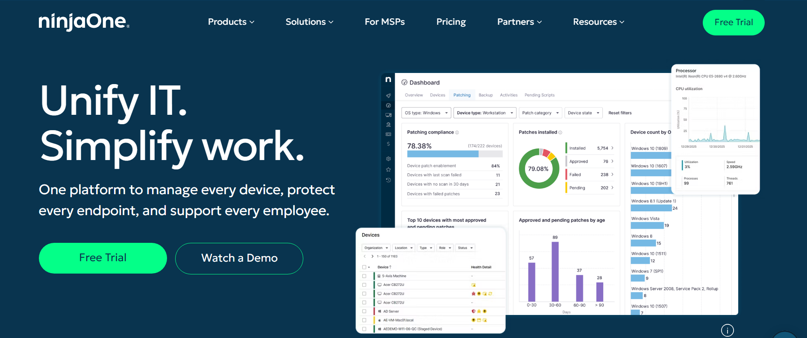Switch to the Overview tab

(x=414, y=95)
